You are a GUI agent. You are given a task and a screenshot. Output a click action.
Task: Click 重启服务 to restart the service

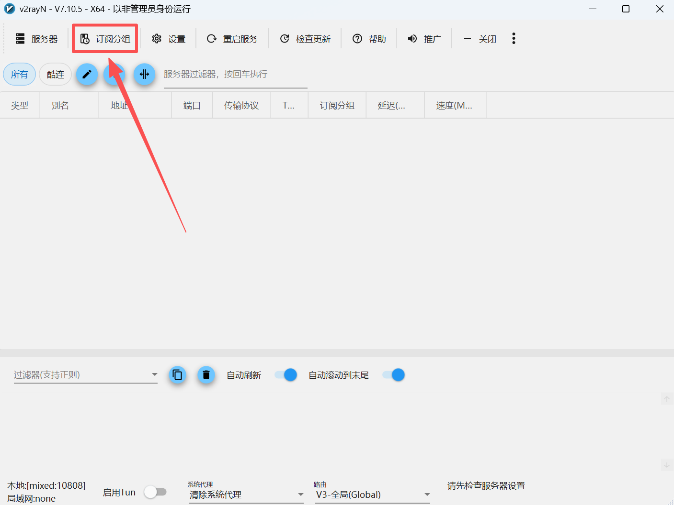coord(232,39)
